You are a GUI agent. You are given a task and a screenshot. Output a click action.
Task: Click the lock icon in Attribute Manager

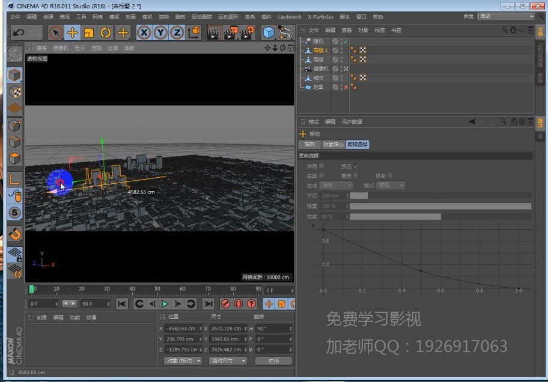point(513,121)
